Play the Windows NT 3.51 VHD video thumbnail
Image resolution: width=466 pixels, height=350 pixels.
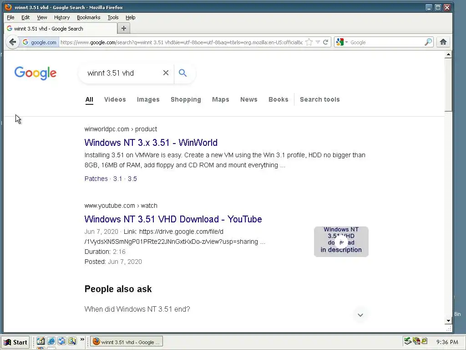point(341,242)
